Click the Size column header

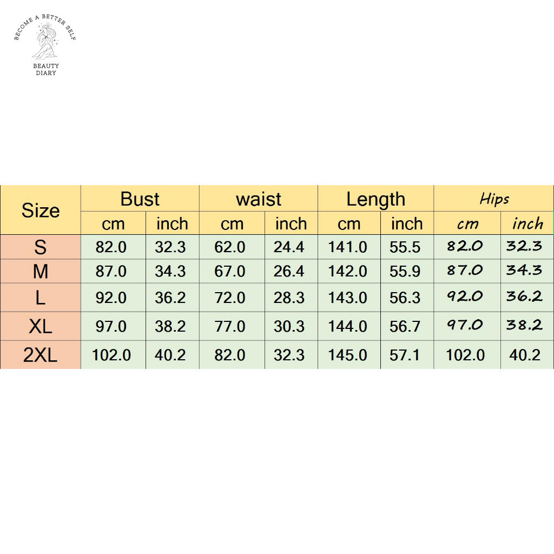[41, 210]
